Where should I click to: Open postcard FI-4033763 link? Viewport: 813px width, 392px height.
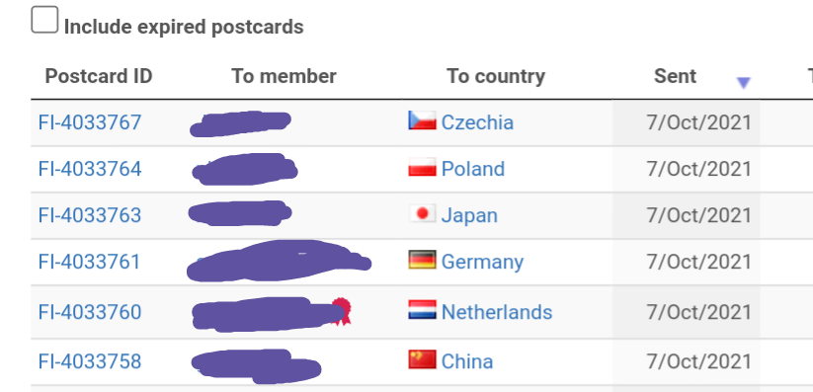tap(90, 215)
